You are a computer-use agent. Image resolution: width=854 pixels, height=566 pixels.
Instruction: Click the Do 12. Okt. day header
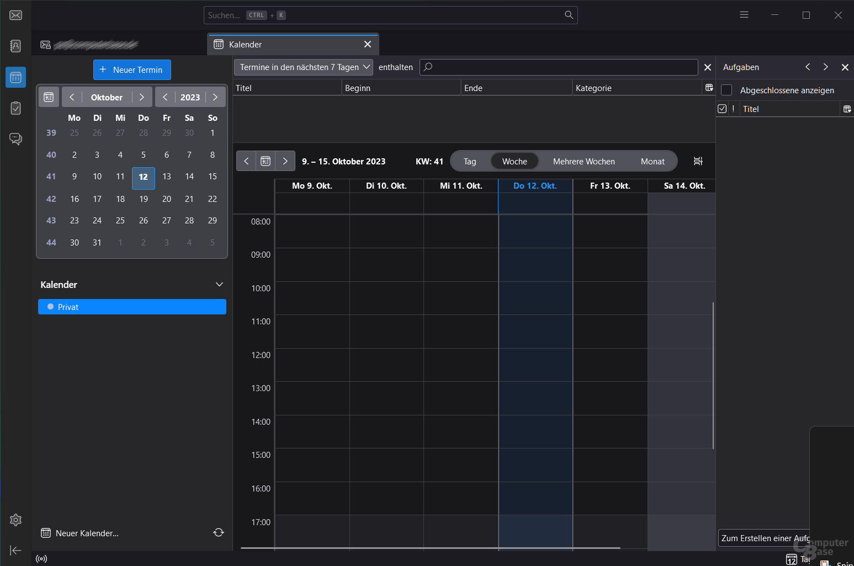(x=535, y=186)
